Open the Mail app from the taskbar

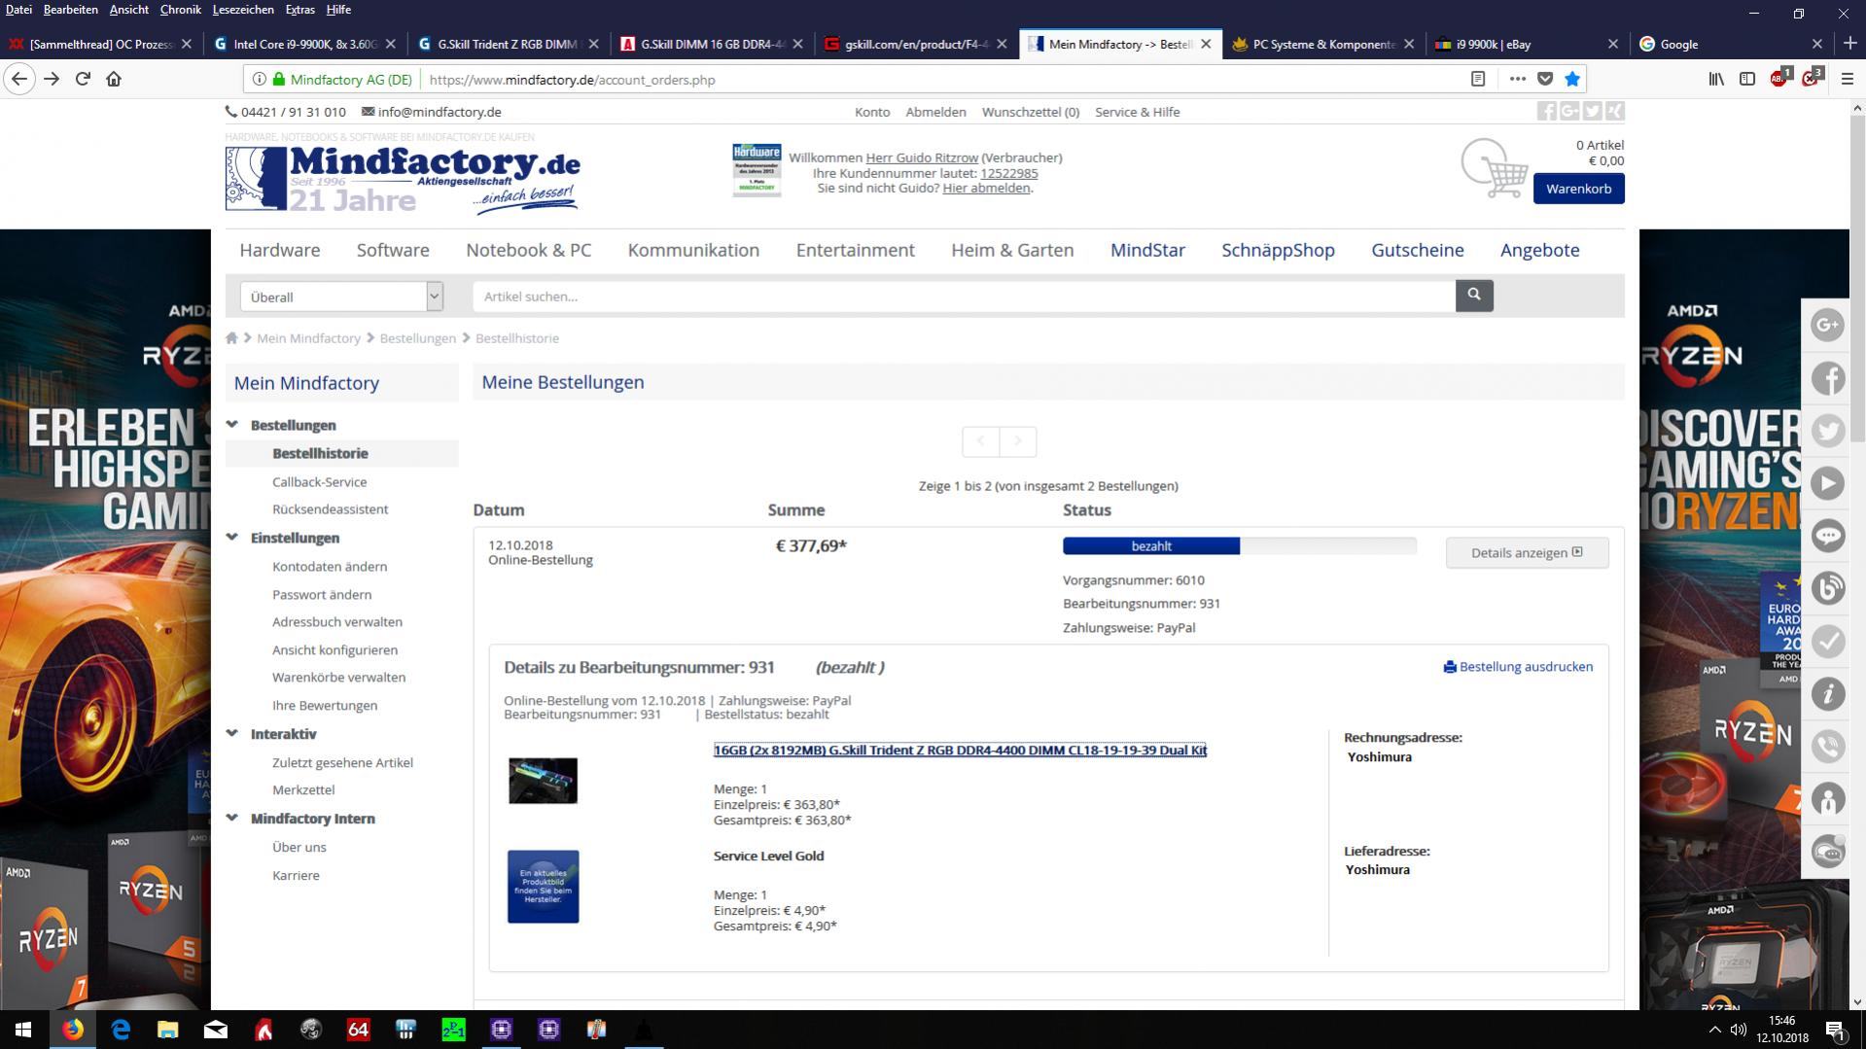[216, 1030]
